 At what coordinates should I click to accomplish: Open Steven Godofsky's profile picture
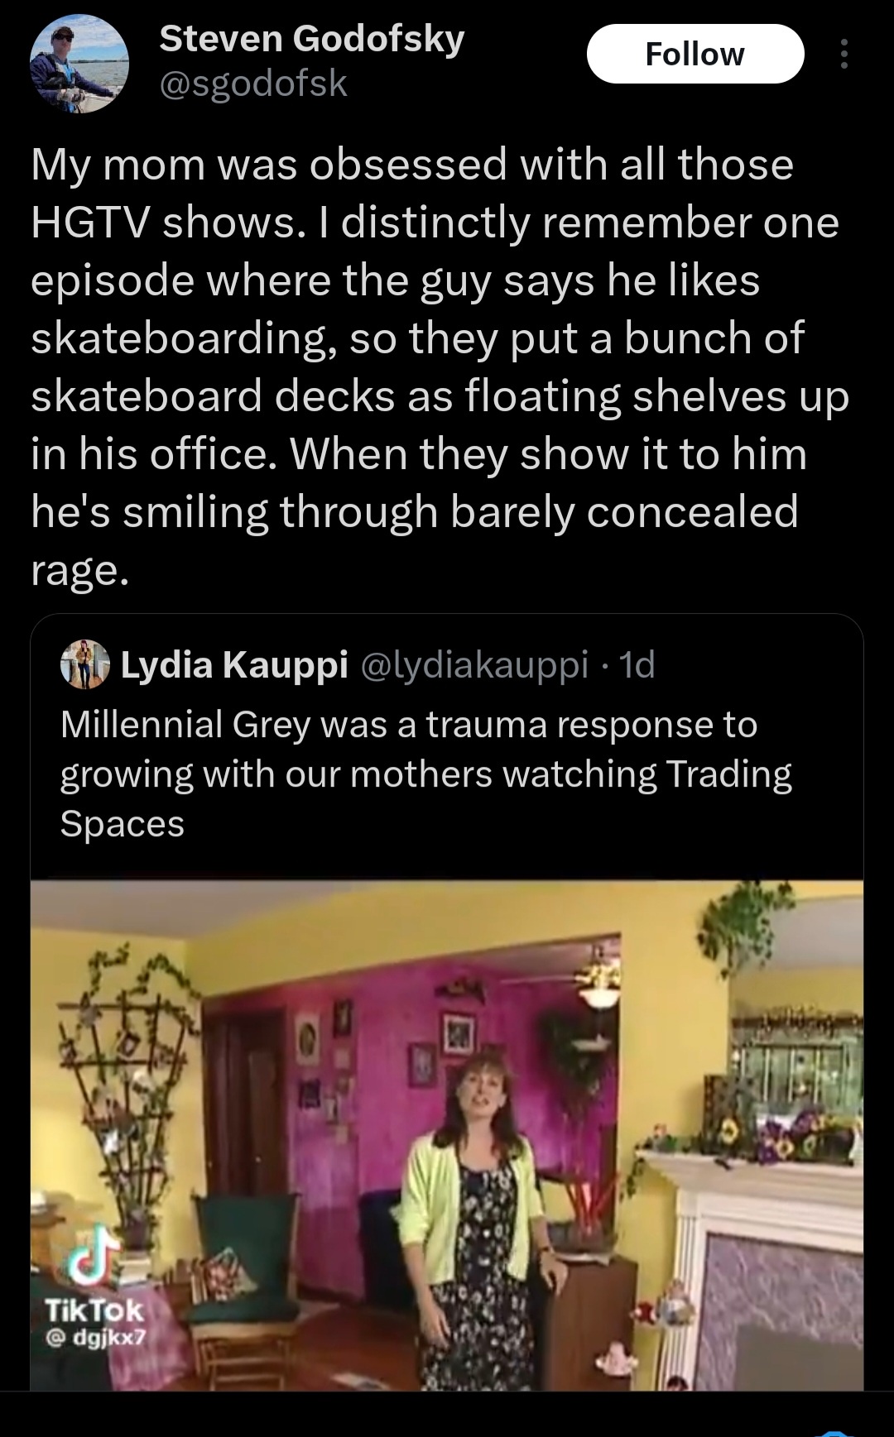(79, 65)
